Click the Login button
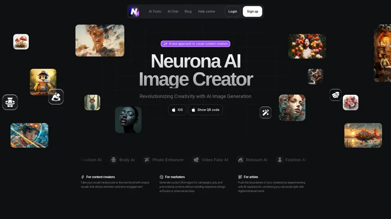This screenshot has width=391, height=219. point(233,11)
